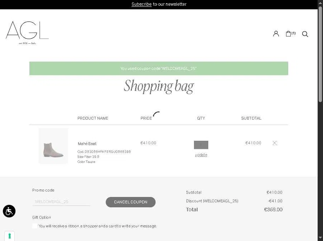323x241 pixels.
Task: Click the coupon confirmation message banner
Action: pos(158,68)
